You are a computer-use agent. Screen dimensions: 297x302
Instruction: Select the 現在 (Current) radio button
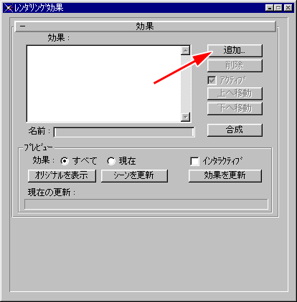111,161
